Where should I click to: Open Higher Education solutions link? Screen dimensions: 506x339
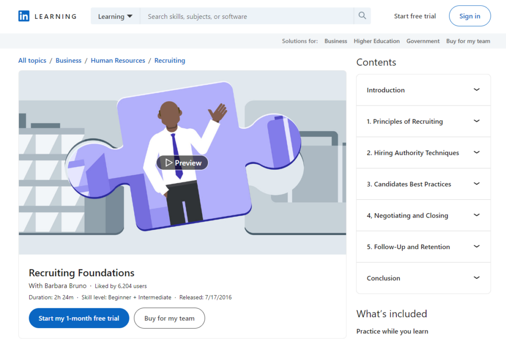[377, 41]
